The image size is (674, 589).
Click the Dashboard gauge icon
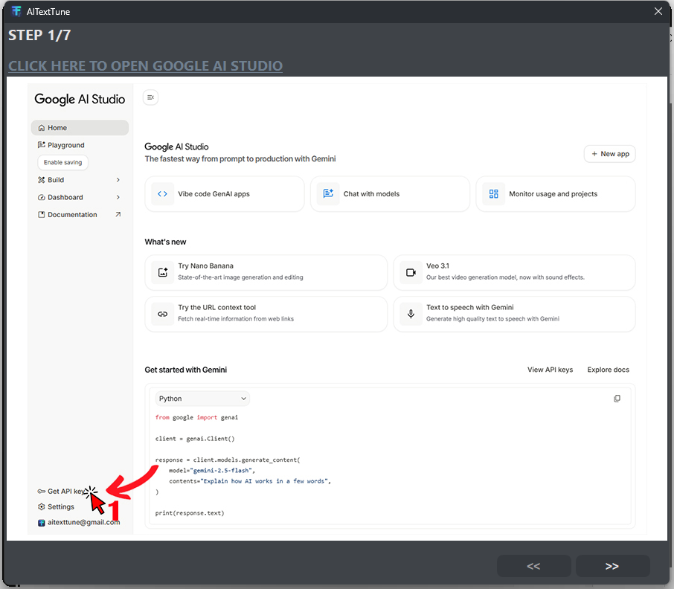41,197
